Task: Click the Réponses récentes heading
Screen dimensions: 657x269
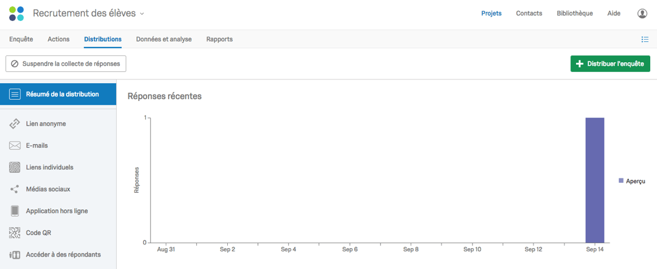Action: pyautogui.click(x=165, y=96)
